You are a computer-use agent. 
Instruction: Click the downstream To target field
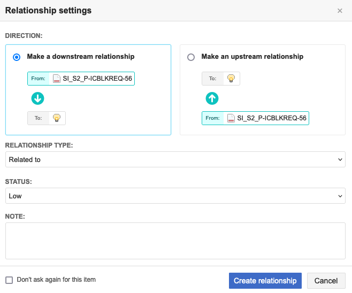47,118
